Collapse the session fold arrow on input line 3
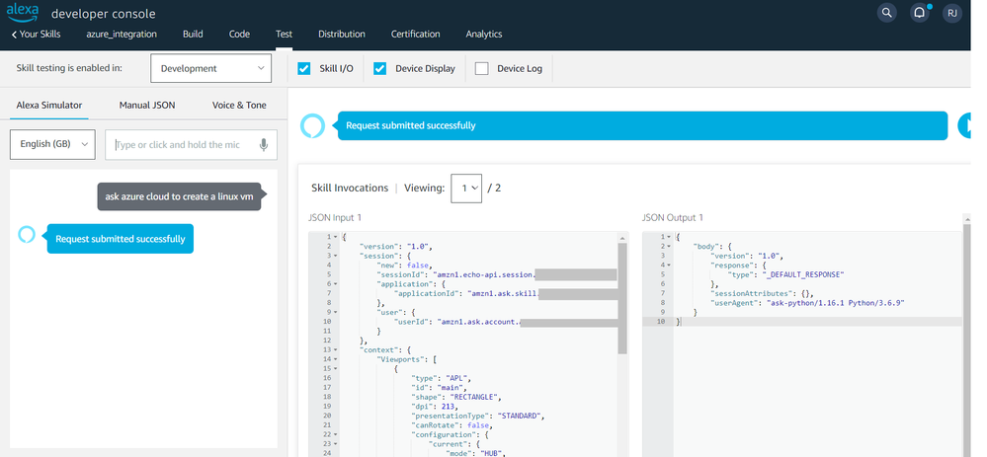987x457 pixels. tap(336, 256)
